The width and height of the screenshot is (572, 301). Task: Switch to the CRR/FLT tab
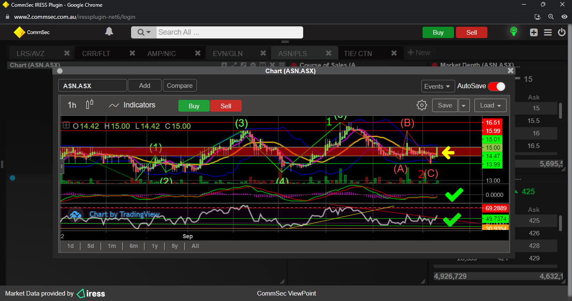[x=96, y=54]
